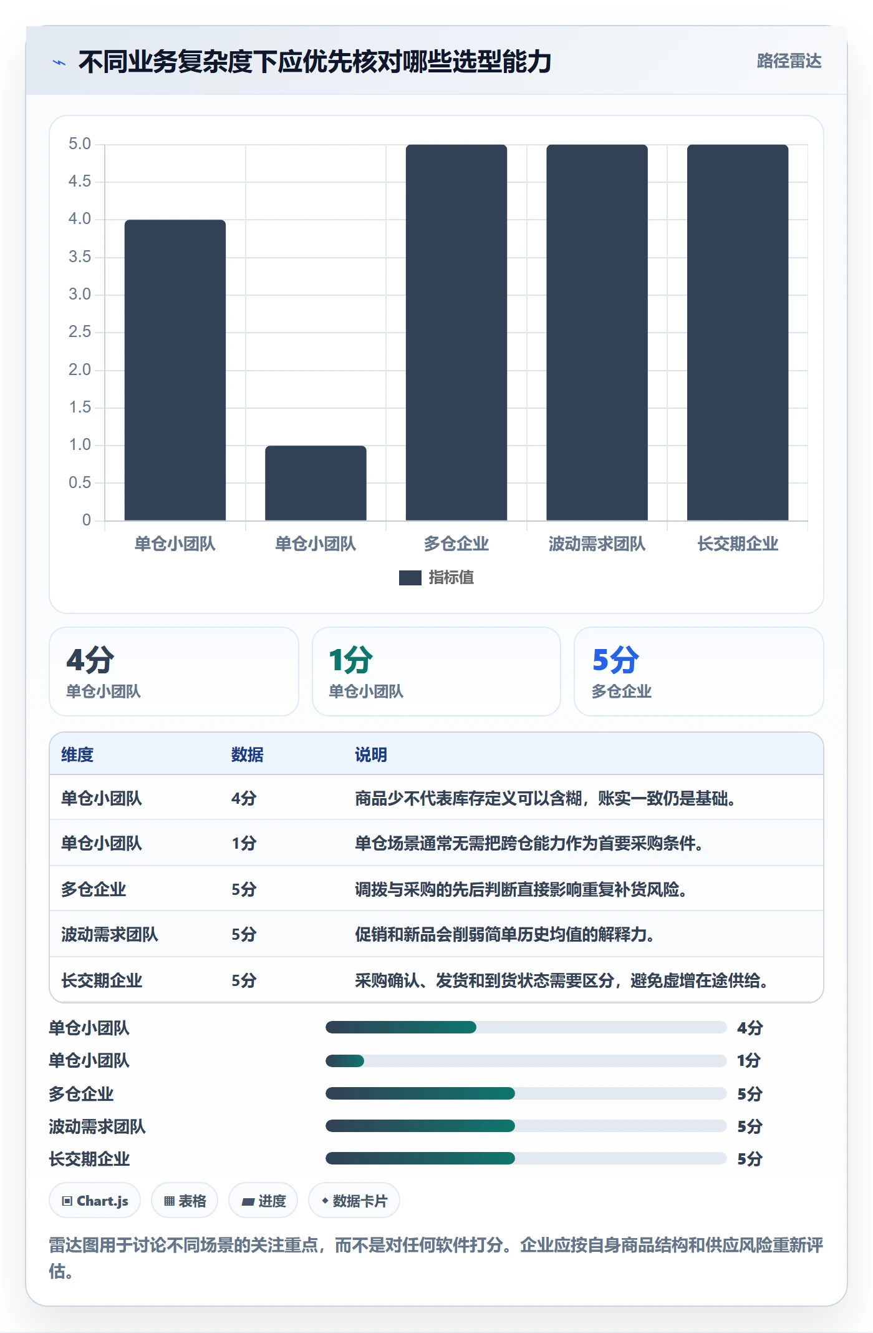Click the 波动需求团队 label in the progress list

click(97, 1126)
